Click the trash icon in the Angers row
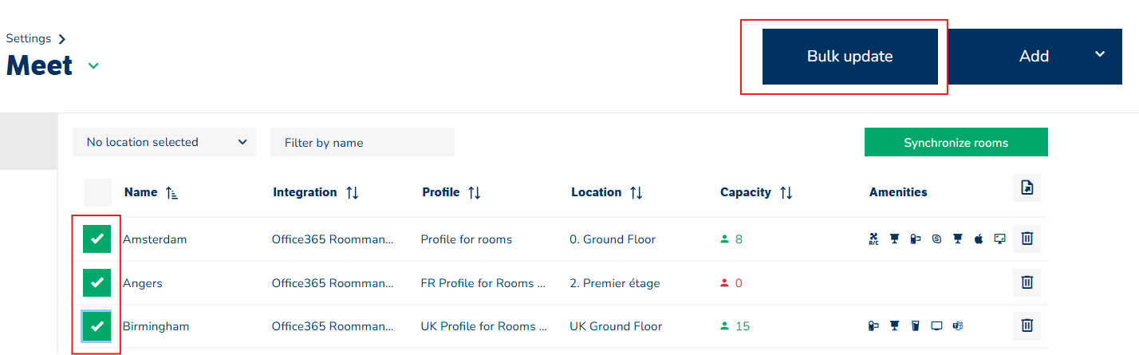1139x355 pixels. [1027, 282]
